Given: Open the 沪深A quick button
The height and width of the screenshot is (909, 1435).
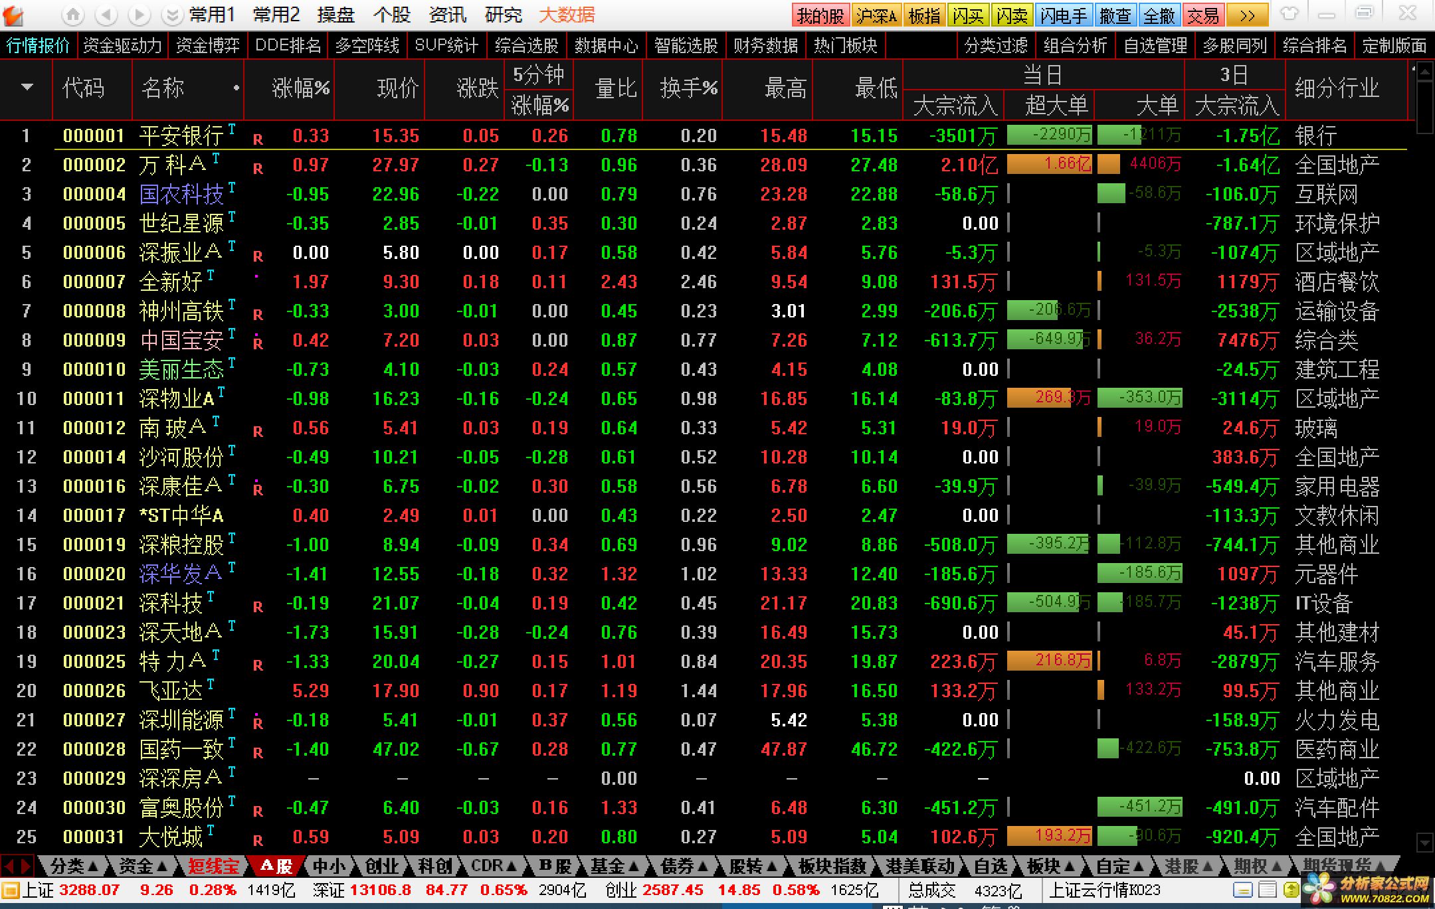Looking at the screenshot, I should click(877, 15).
